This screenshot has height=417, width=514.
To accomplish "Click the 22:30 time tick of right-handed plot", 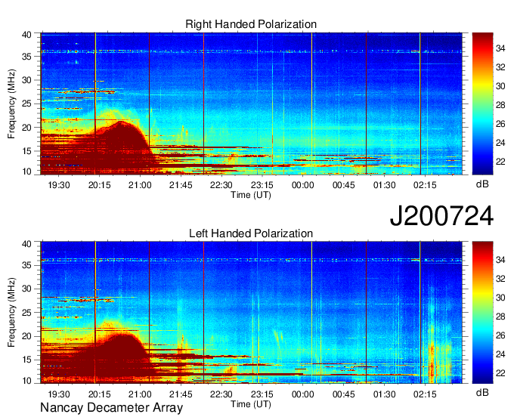I will pyautogui.click(x=221, y=185).
